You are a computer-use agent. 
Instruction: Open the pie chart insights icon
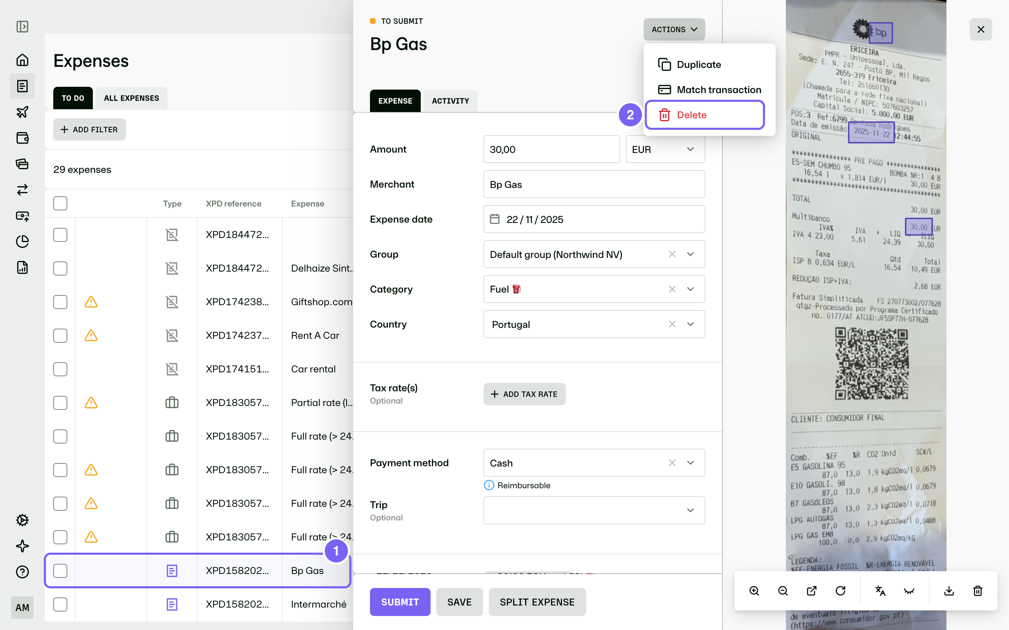pyautogui.click(x=22, y=241)
